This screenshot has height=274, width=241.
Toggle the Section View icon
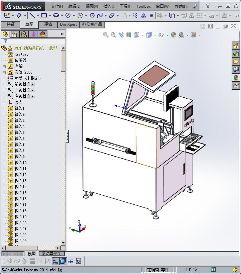point(129,35)
